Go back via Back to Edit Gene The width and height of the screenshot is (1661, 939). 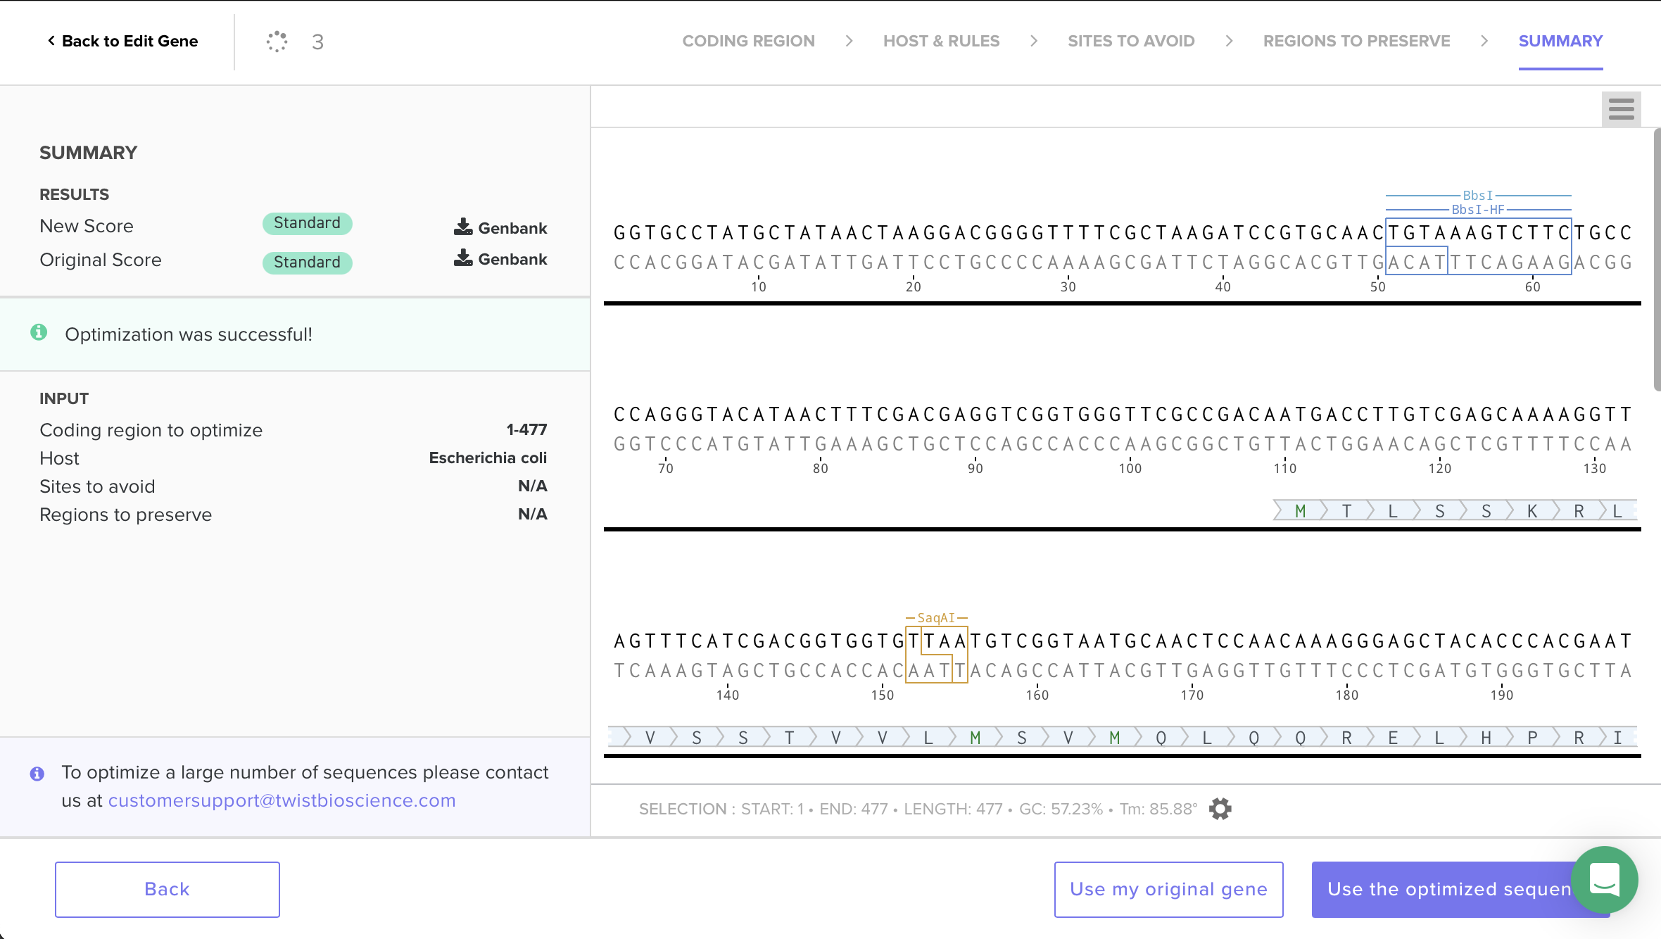123,42
